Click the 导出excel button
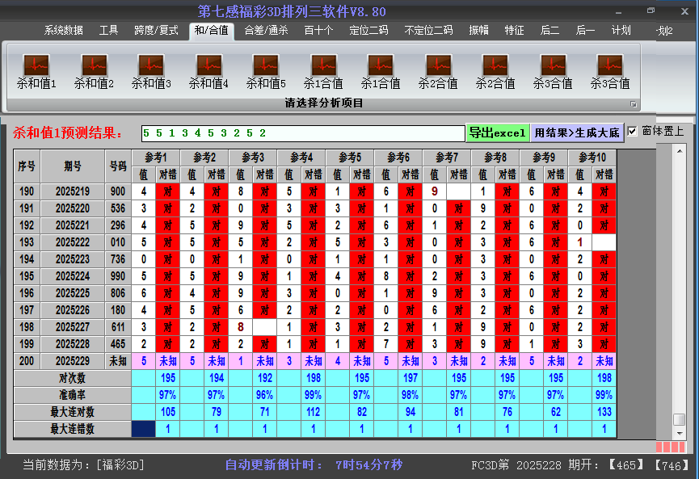Image resolution: width=699 pixels, height=479 pixels. coord(498,132)
